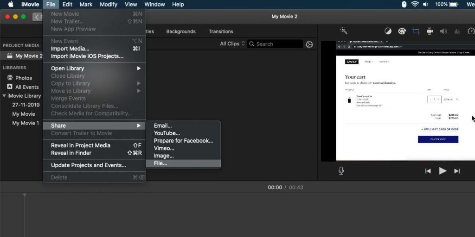Select the cropping tool

click(x=416, y=31)
